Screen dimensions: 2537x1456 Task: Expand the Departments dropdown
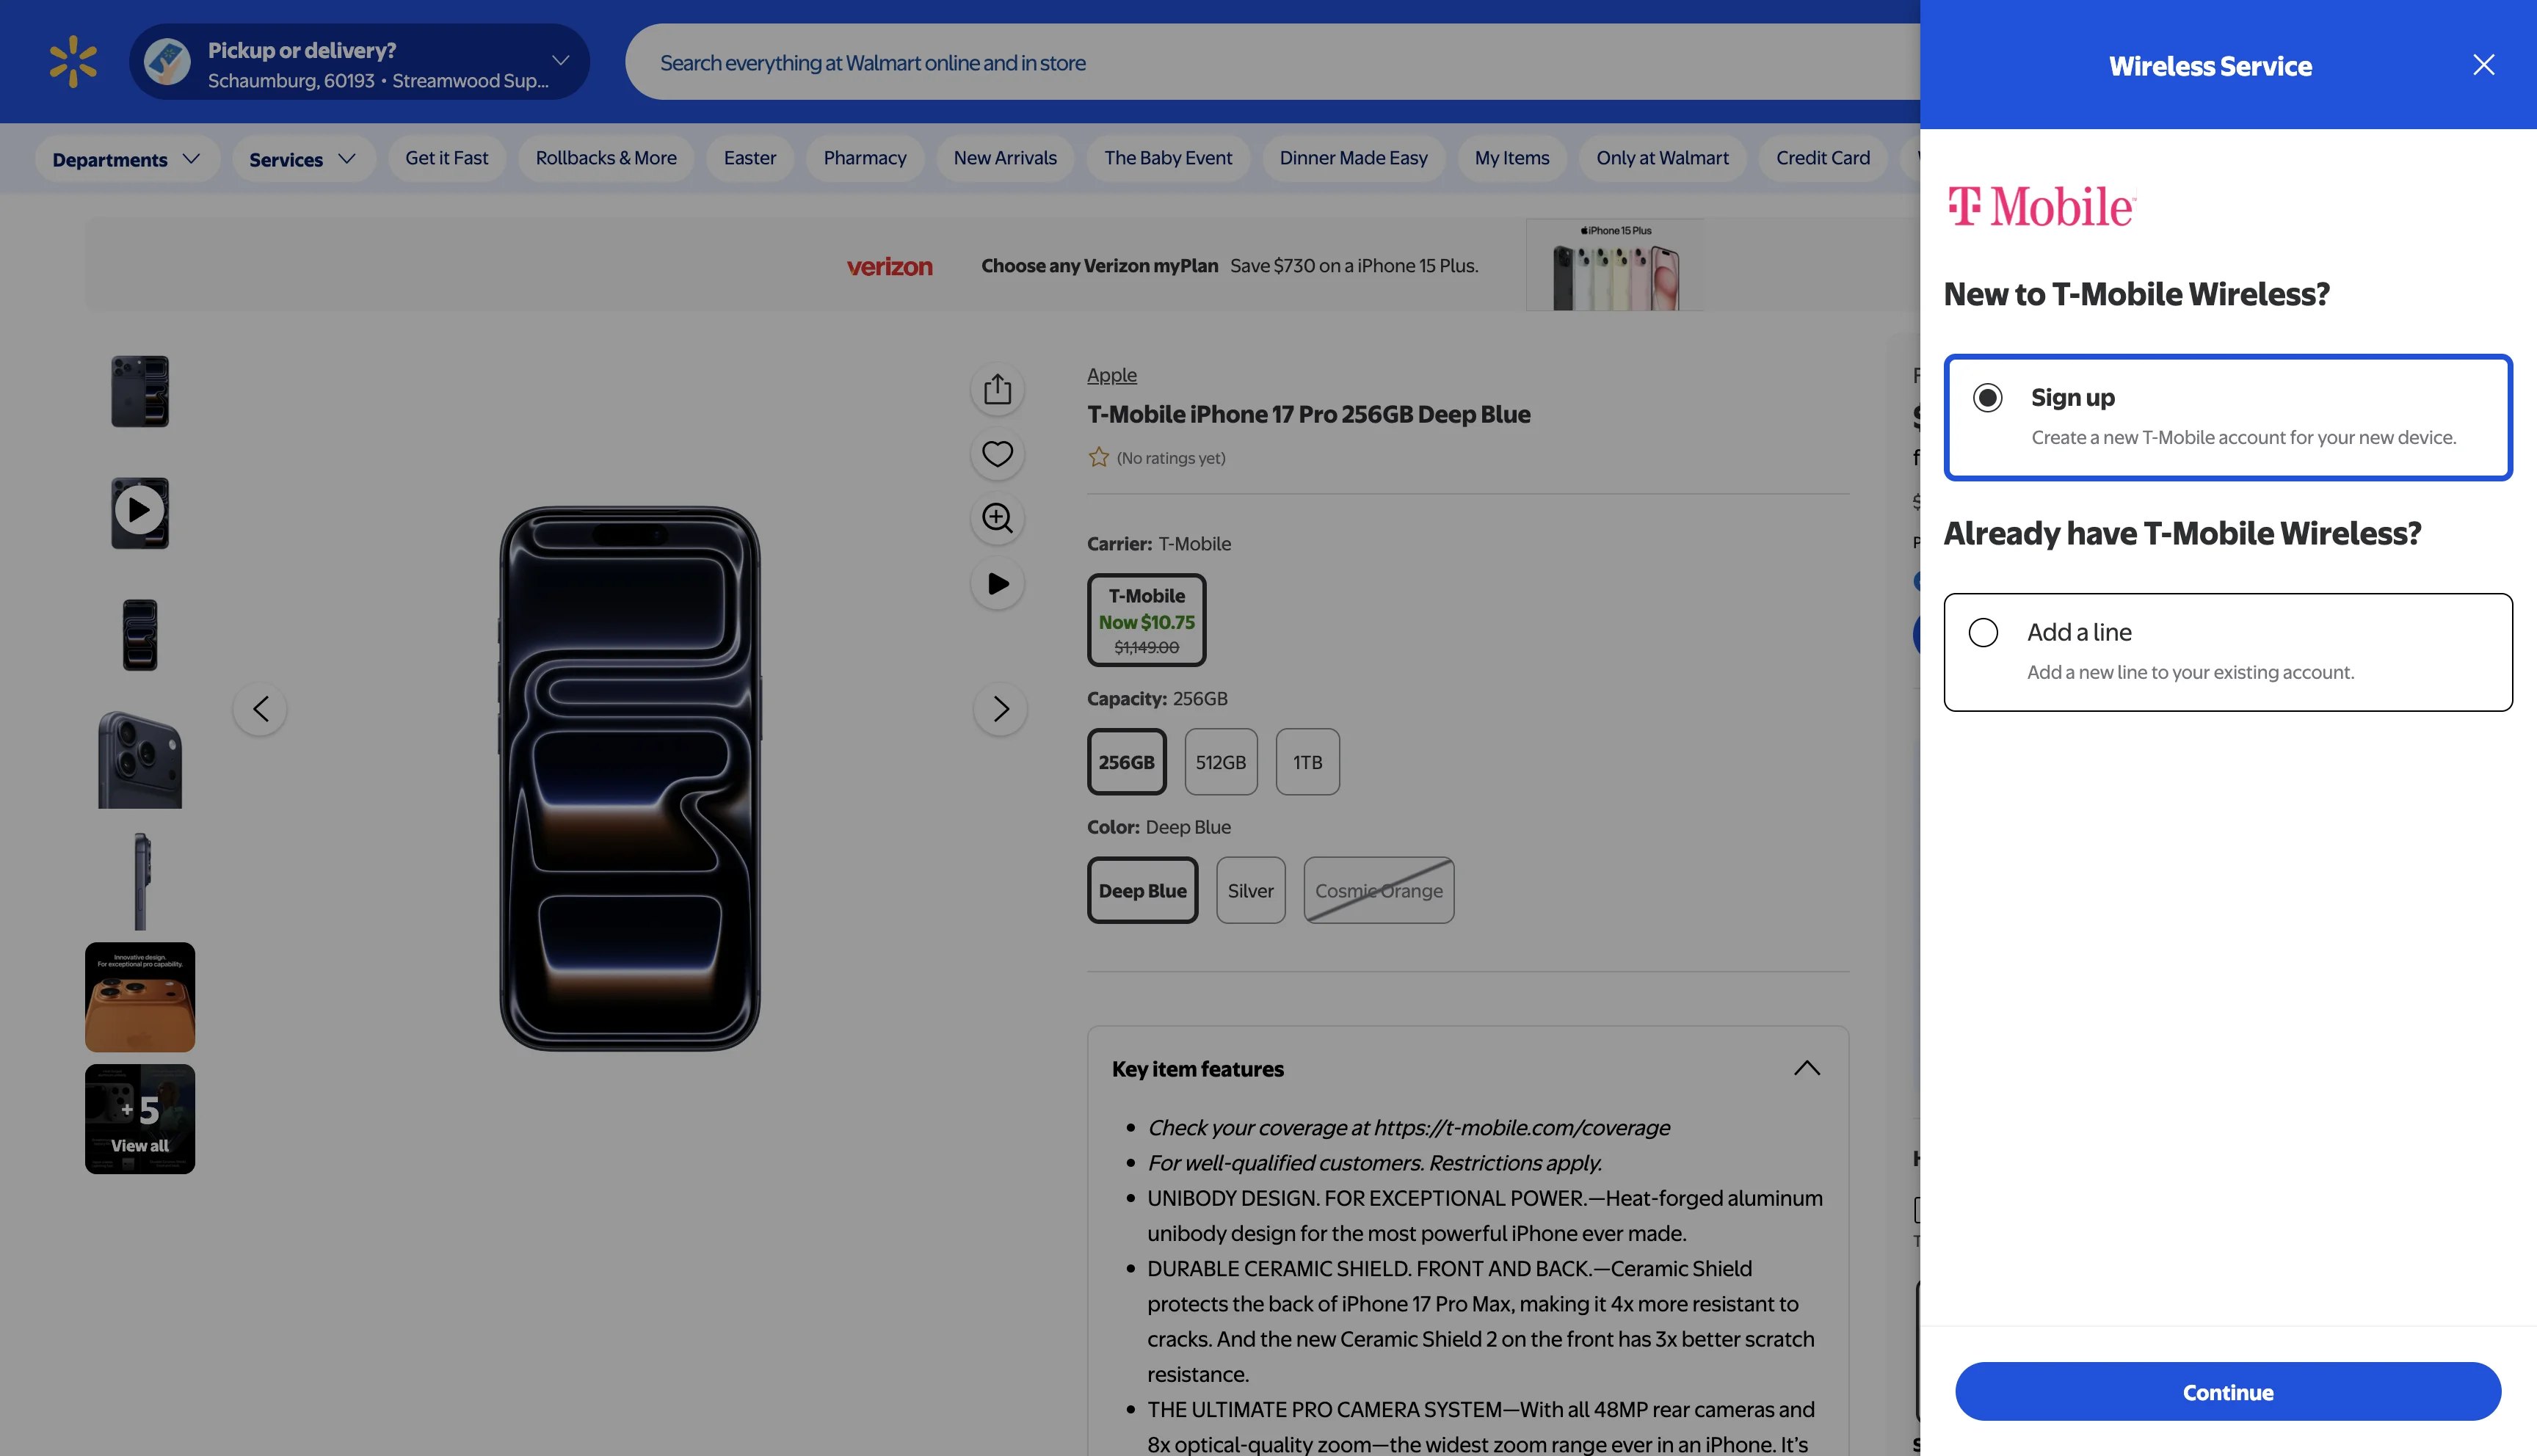click(x=126, y=159)
